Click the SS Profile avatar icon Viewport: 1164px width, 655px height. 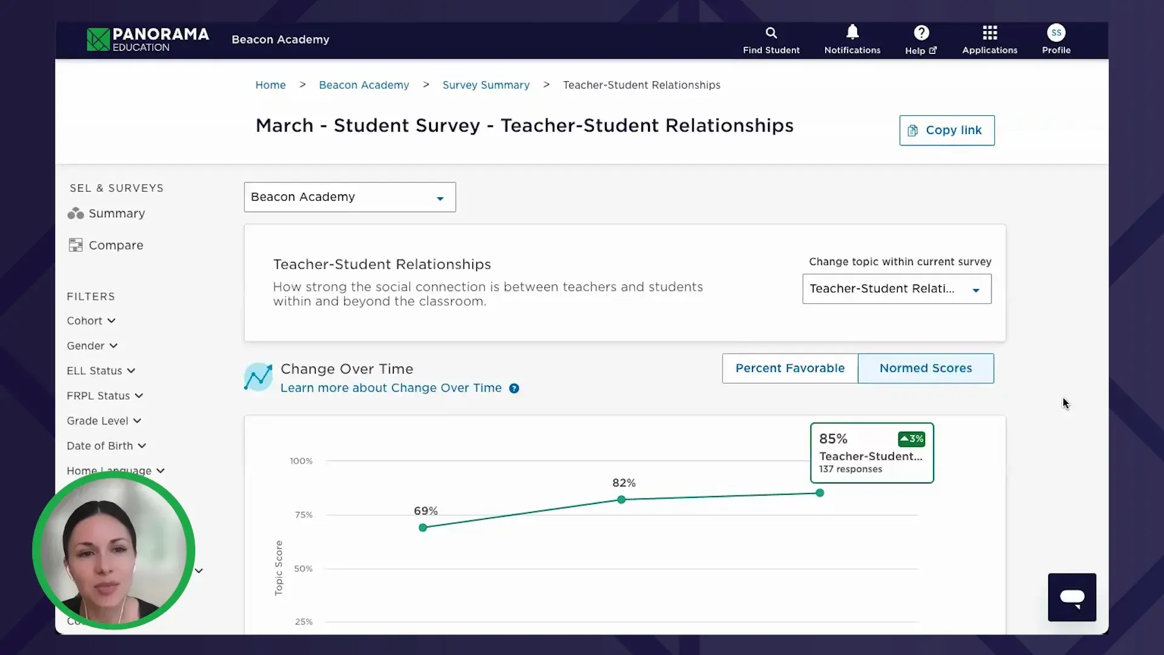(1057, 32)
